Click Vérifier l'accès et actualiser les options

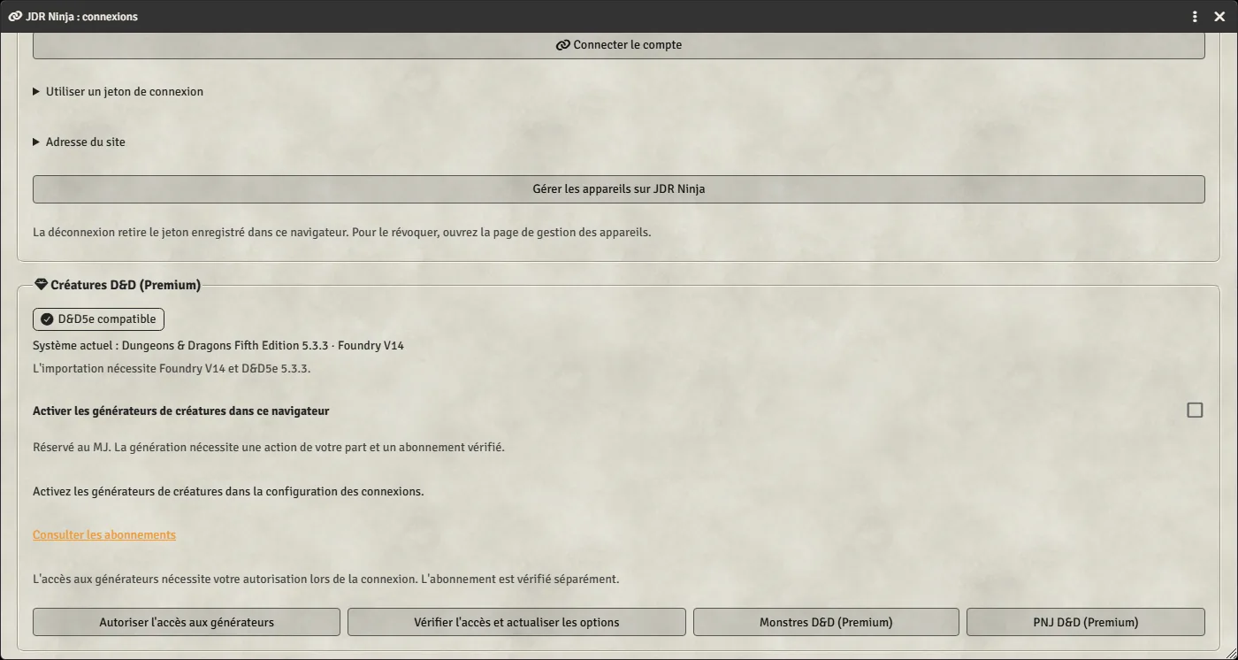coord(516,622)
